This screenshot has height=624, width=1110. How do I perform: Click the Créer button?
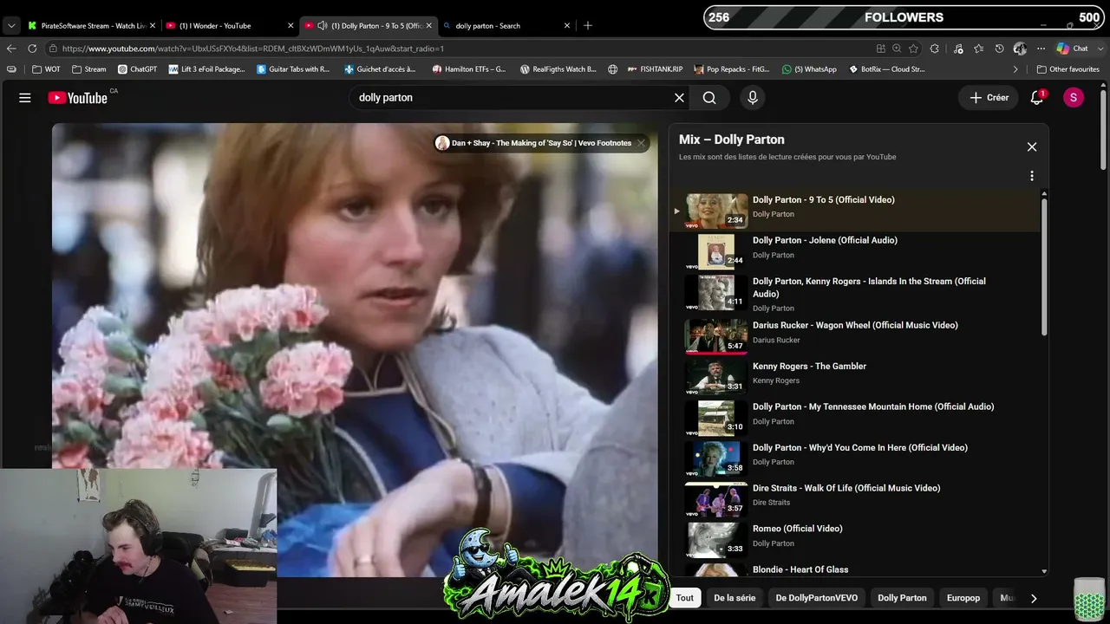click(989, 98)
